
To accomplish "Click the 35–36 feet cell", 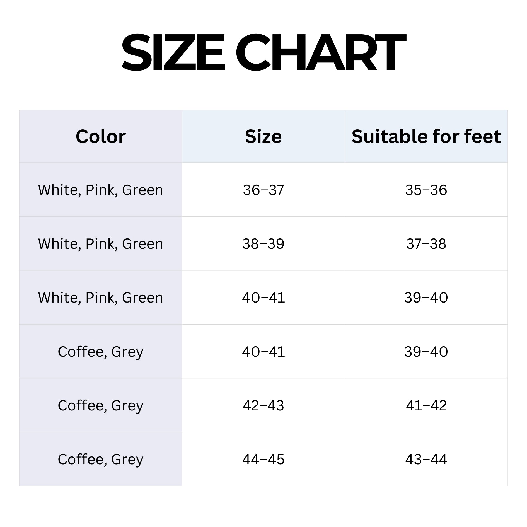I will [426, 190].
